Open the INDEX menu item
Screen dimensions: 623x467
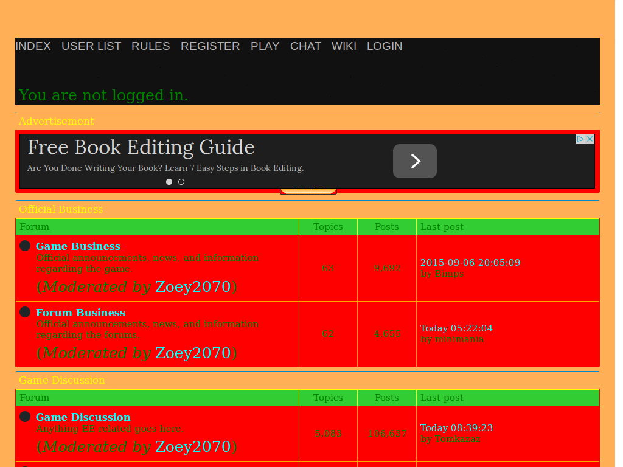(x=33, y=46)
